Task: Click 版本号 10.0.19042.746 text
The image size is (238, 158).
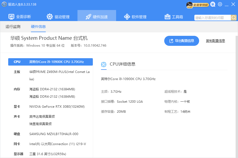Action: coord(89,46)
